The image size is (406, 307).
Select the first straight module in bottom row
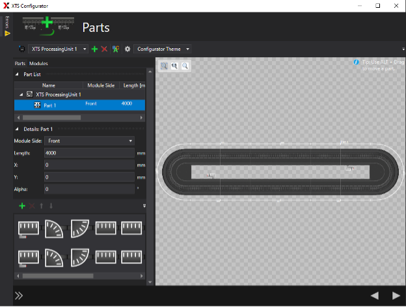click(29, 258)
